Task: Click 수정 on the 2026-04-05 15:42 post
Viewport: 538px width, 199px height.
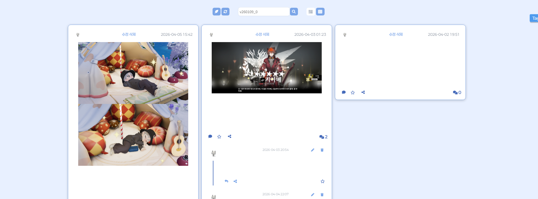Action: coord(125,34)
